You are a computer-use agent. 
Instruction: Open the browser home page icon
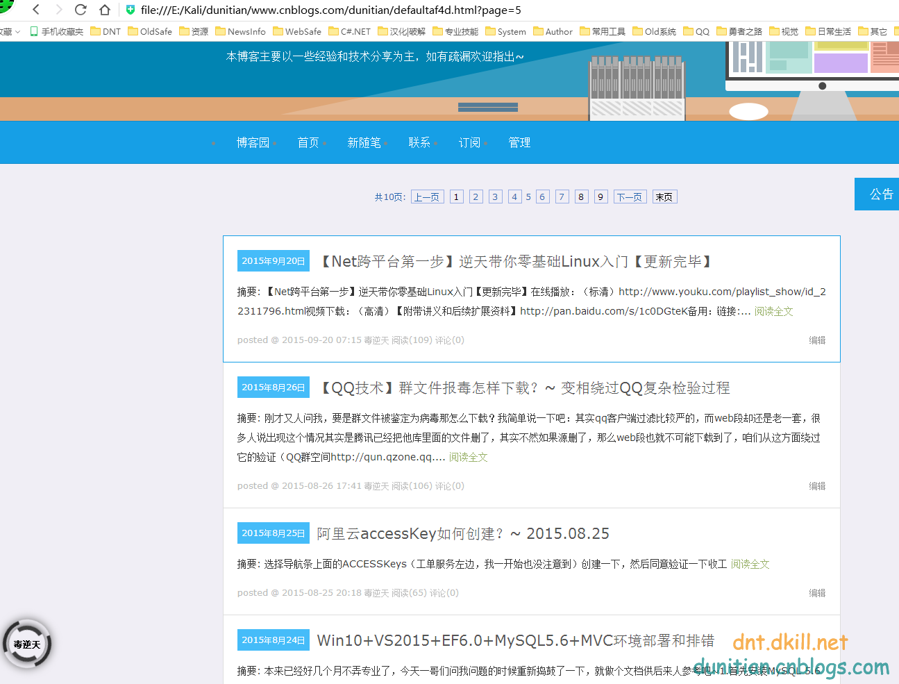point(105,10)
